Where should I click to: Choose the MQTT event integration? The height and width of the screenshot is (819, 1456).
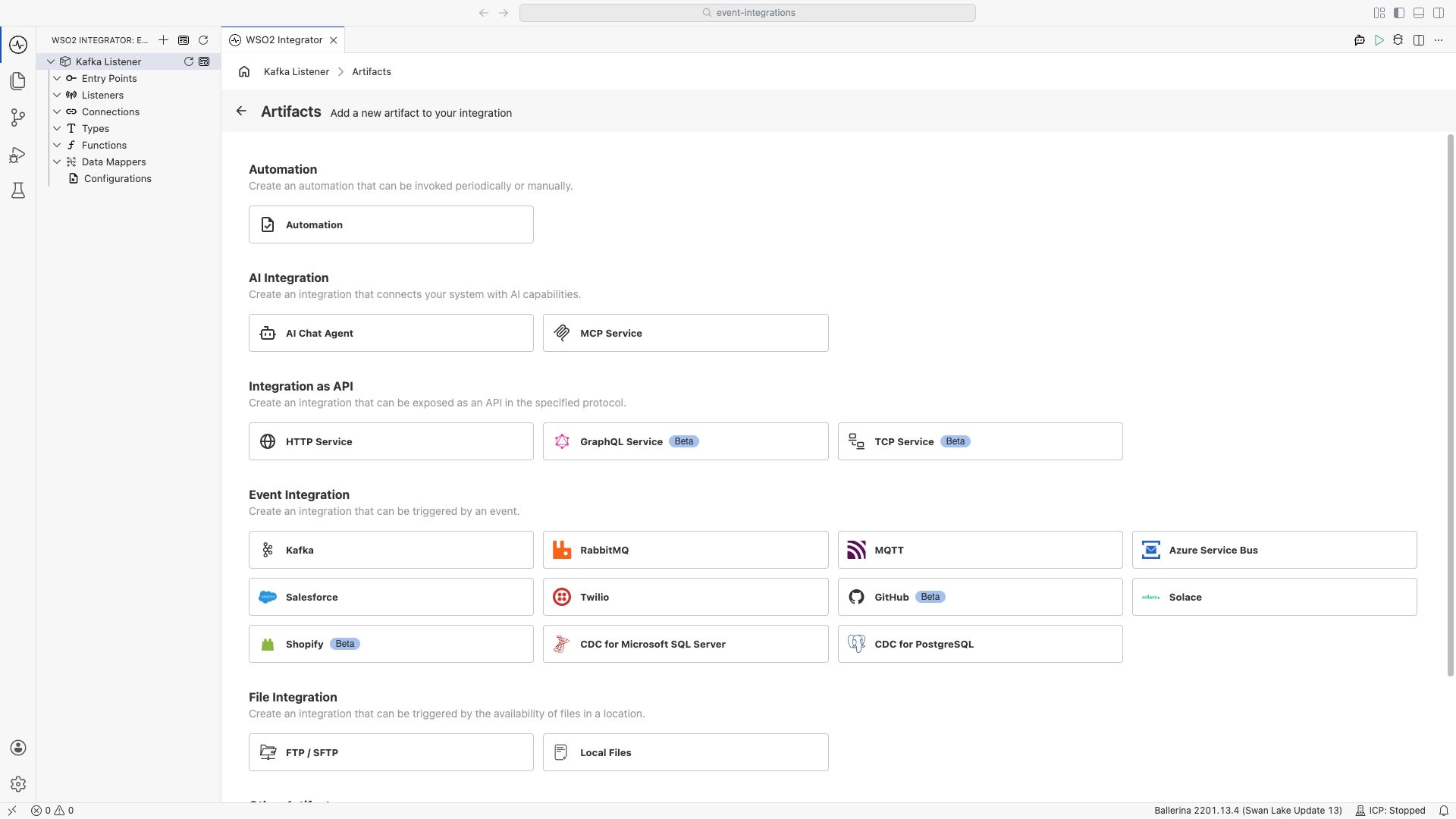click(x=980, y=550)
